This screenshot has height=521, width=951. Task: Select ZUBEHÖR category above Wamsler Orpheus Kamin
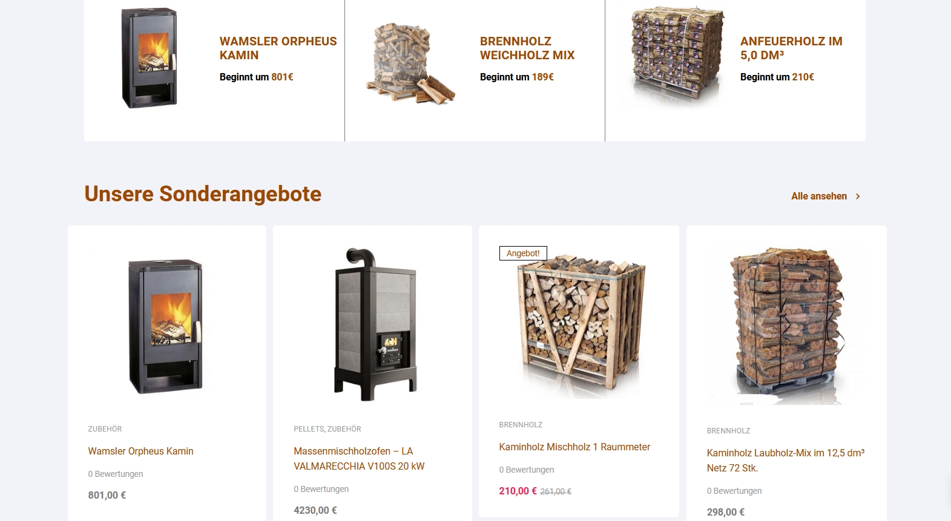105,429
